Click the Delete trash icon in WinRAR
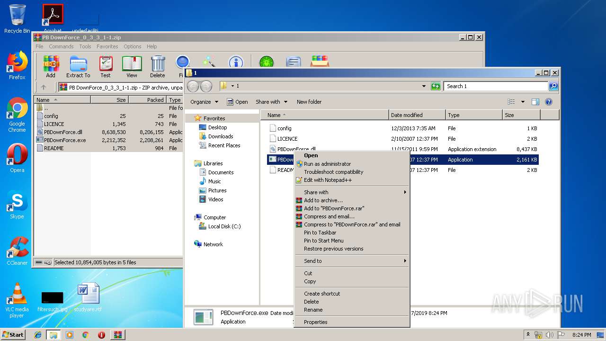 [158, 66]
